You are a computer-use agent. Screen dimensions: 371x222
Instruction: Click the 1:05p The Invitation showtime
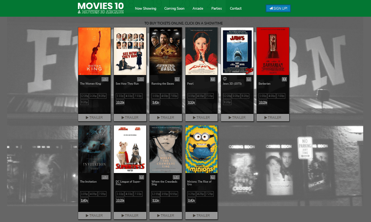click(x=84, y=194)
